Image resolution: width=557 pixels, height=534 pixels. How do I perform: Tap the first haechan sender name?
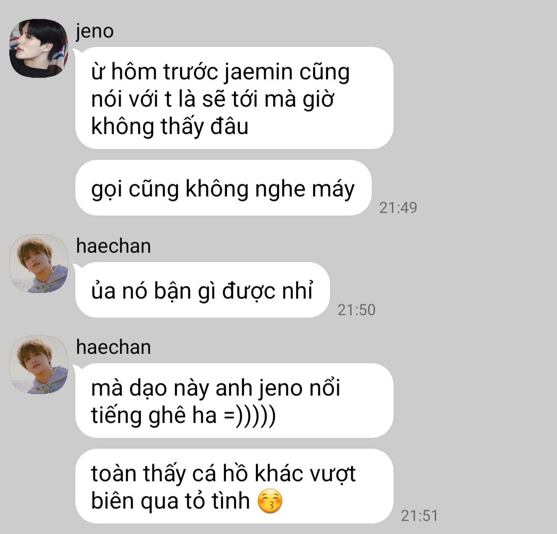point(113,246)
